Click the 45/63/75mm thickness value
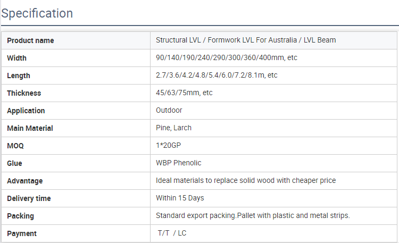Viewport: 399px width, 243px height. 184,93
